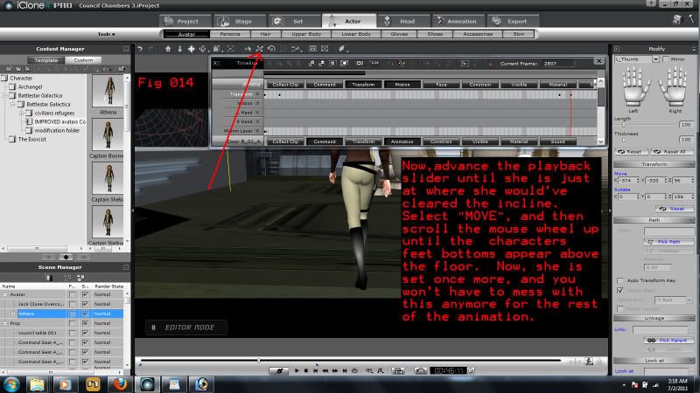The height and width of the screenshot is (393, 700).
Task: Click the Undo arrow icon
Action: 140,49
